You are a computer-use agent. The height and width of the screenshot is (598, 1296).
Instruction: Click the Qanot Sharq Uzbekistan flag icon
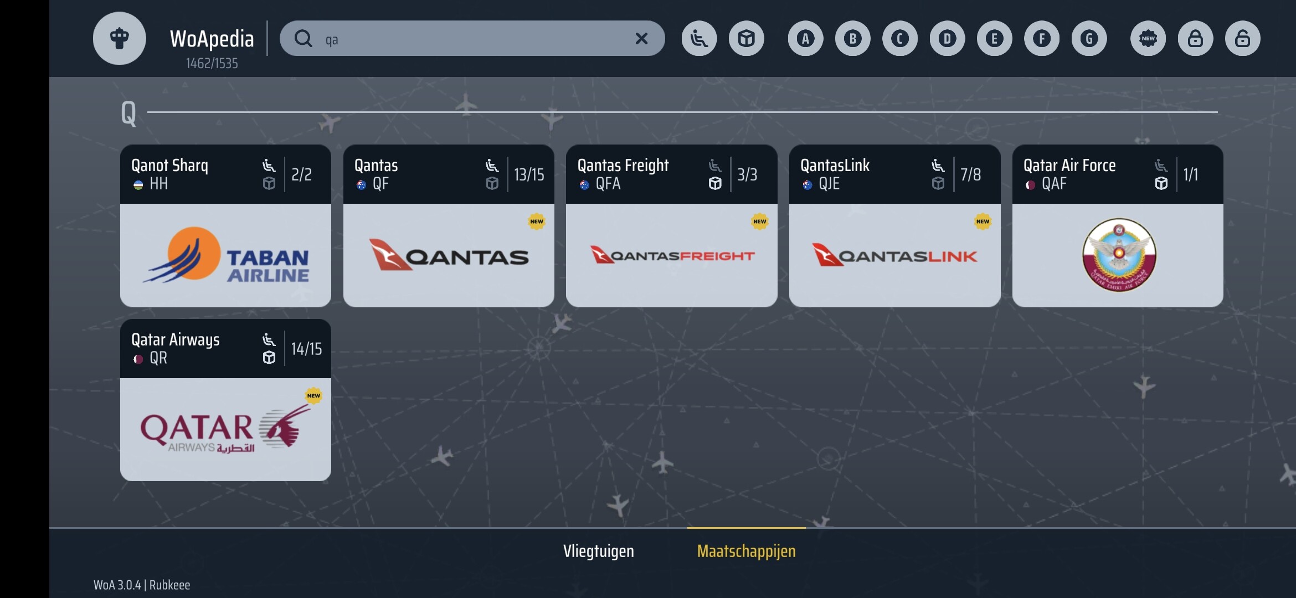[x=138, y=185]
